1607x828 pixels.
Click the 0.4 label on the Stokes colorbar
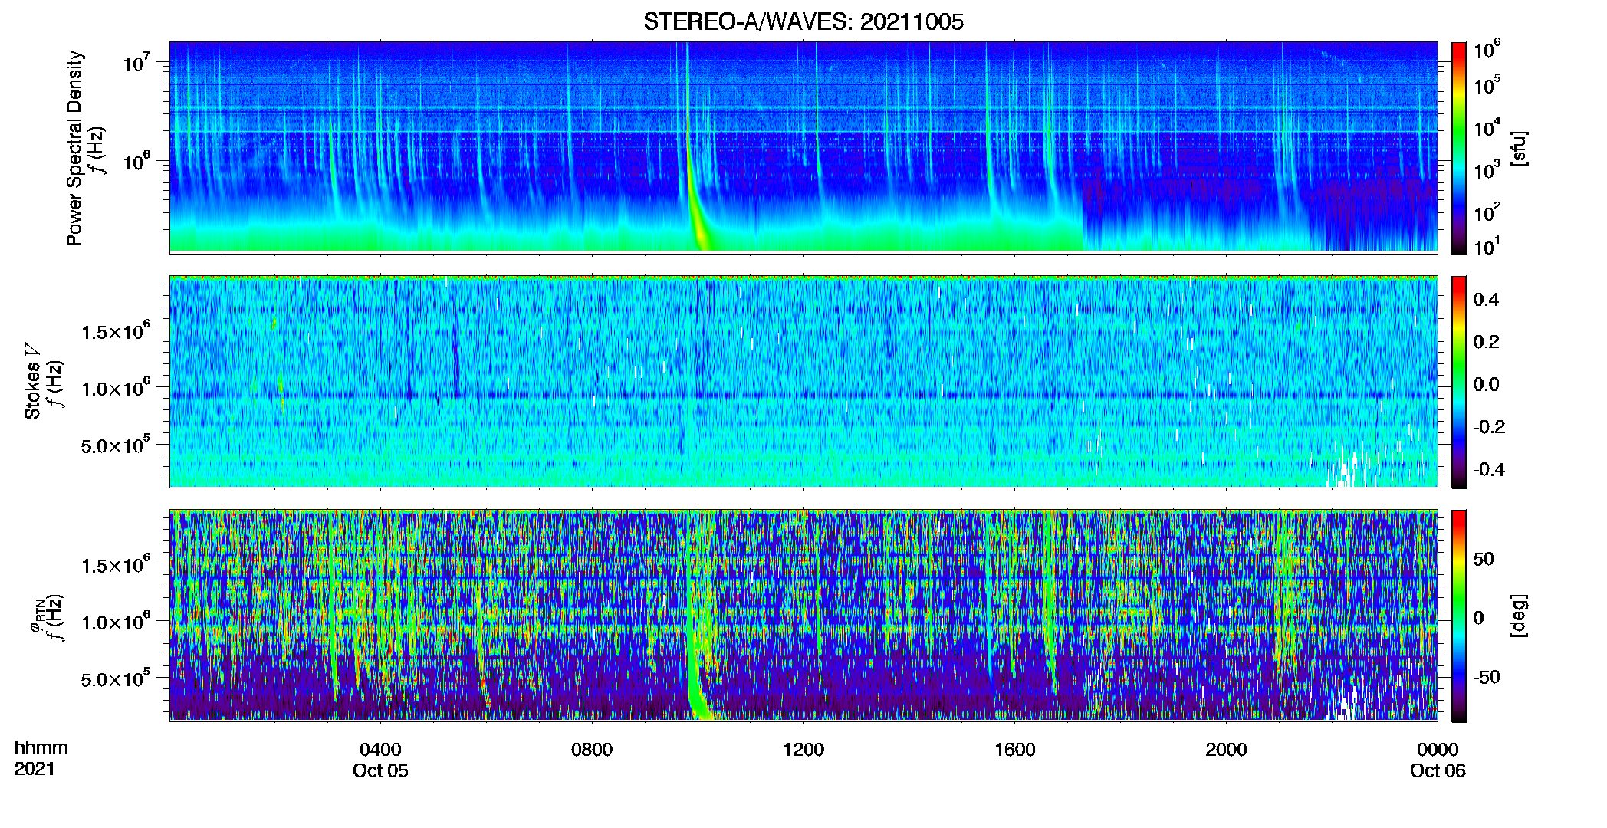pyautogui.click(x=1487, y=300)
